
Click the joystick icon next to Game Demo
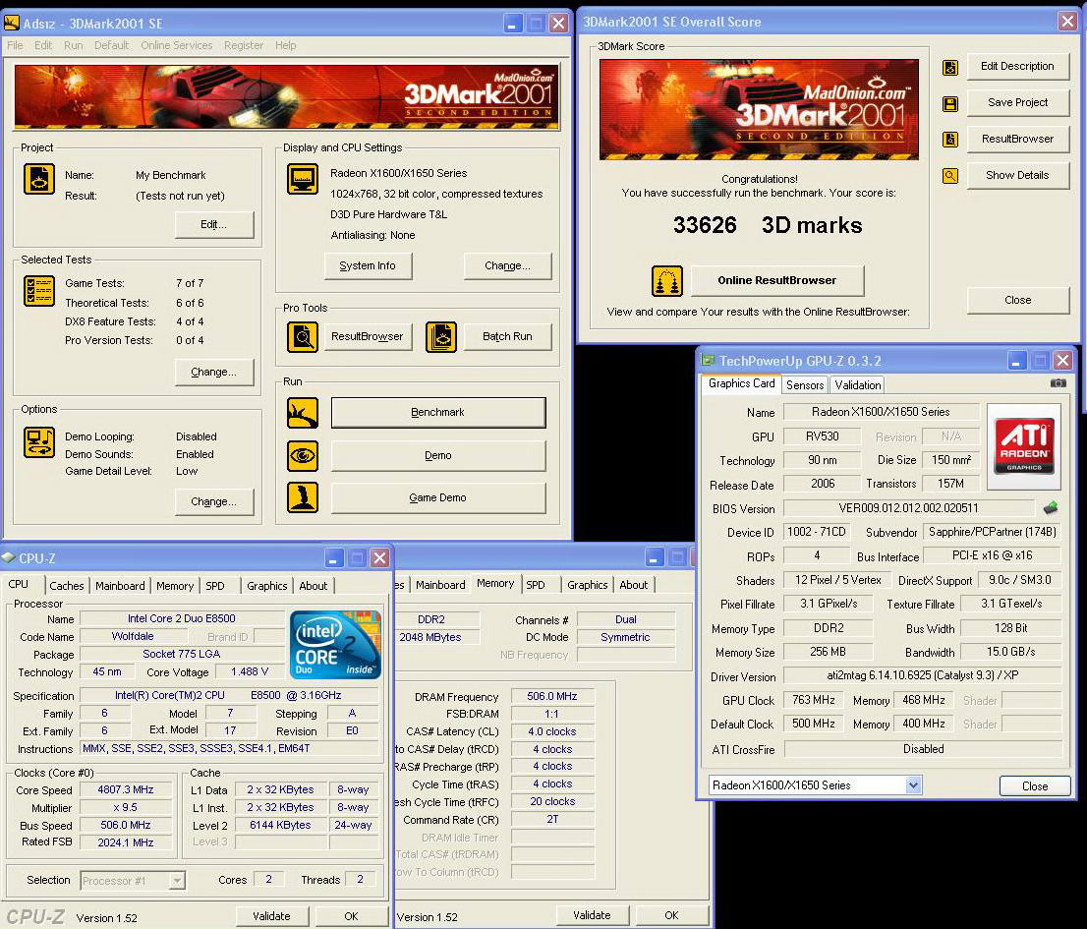[x=303, y=497]
